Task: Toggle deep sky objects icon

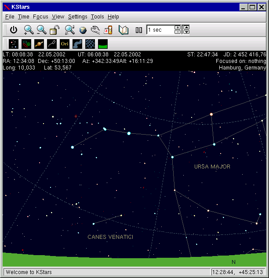Action: click(x=26, y=44)
